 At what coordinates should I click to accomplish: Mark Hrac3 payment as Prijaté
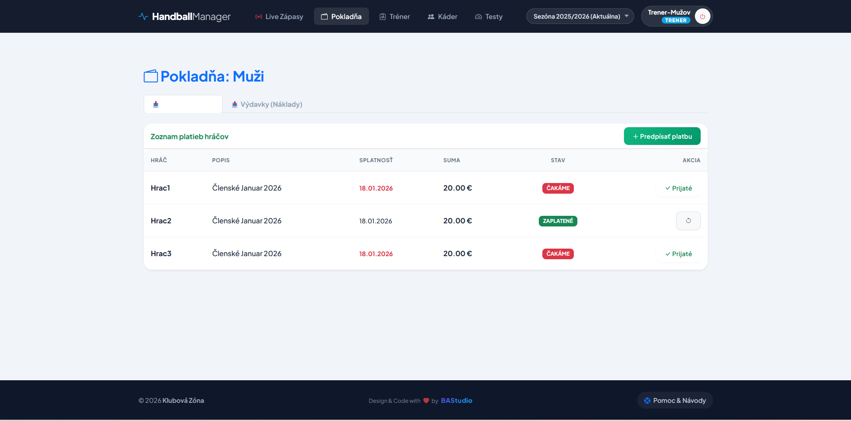[x=678, y=254]
